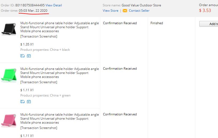218x138 pixels.
Task: Open View Detail for the order
Action: coord(54,5)
